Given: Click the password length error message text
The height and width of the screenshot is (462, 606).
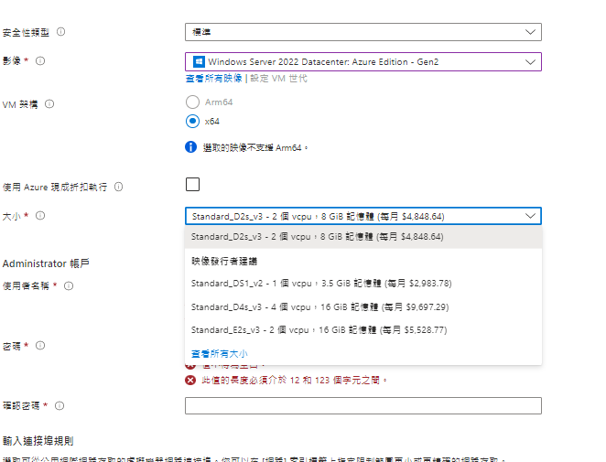Looking at the screenshot, I should click(x=294, y=380).
